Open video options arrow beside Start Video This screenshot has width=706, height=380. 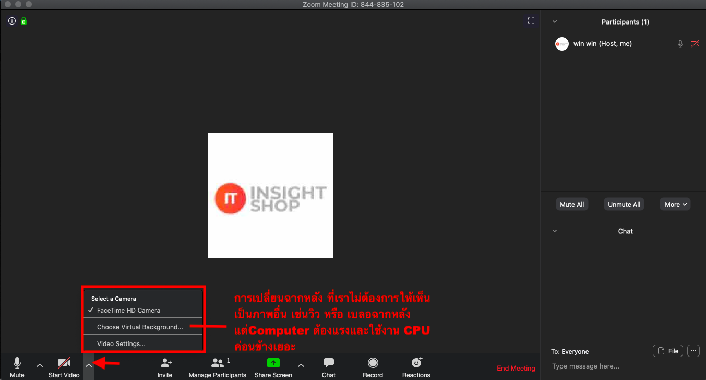[89, 365]
